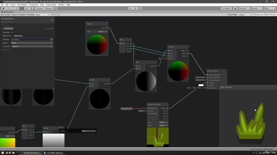Viewport: 277px width, 155px height.
Task: Select the custom editor tools icon
Action: tap(31, 8)
